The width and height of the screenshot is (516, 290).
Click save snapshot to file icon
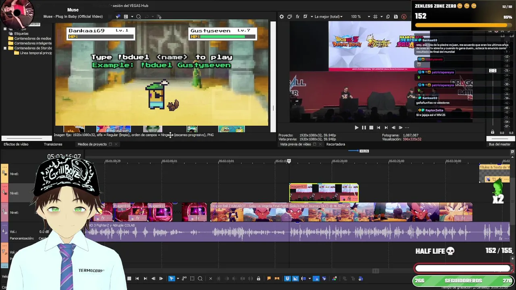coord(396,17)
